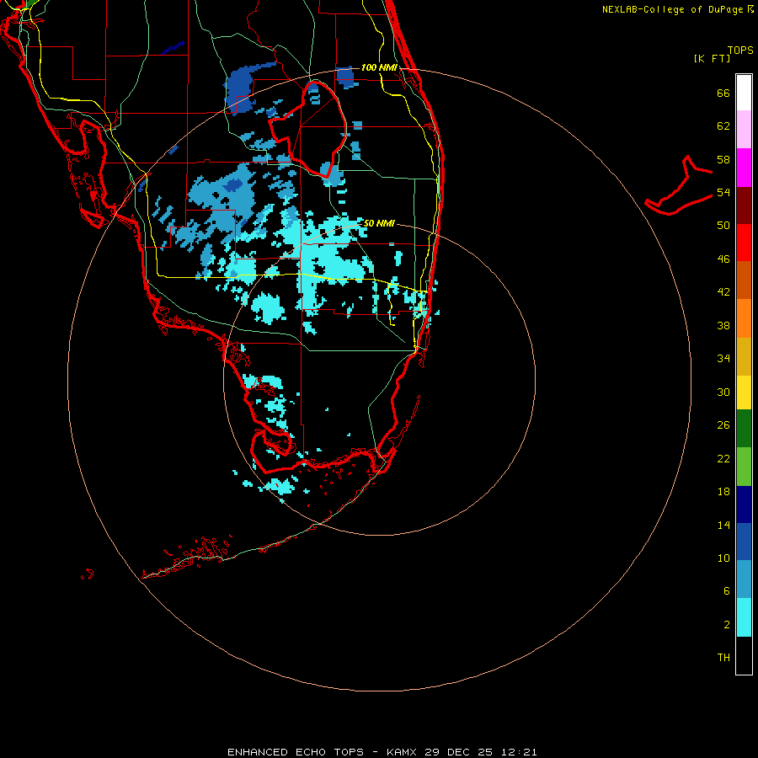Click the TH legend label
Viewport: 758px width, 758px height.
(x=723, y=658)
